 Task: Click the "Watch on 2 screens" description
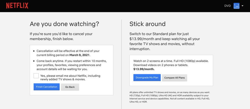[x=171, y=63]
